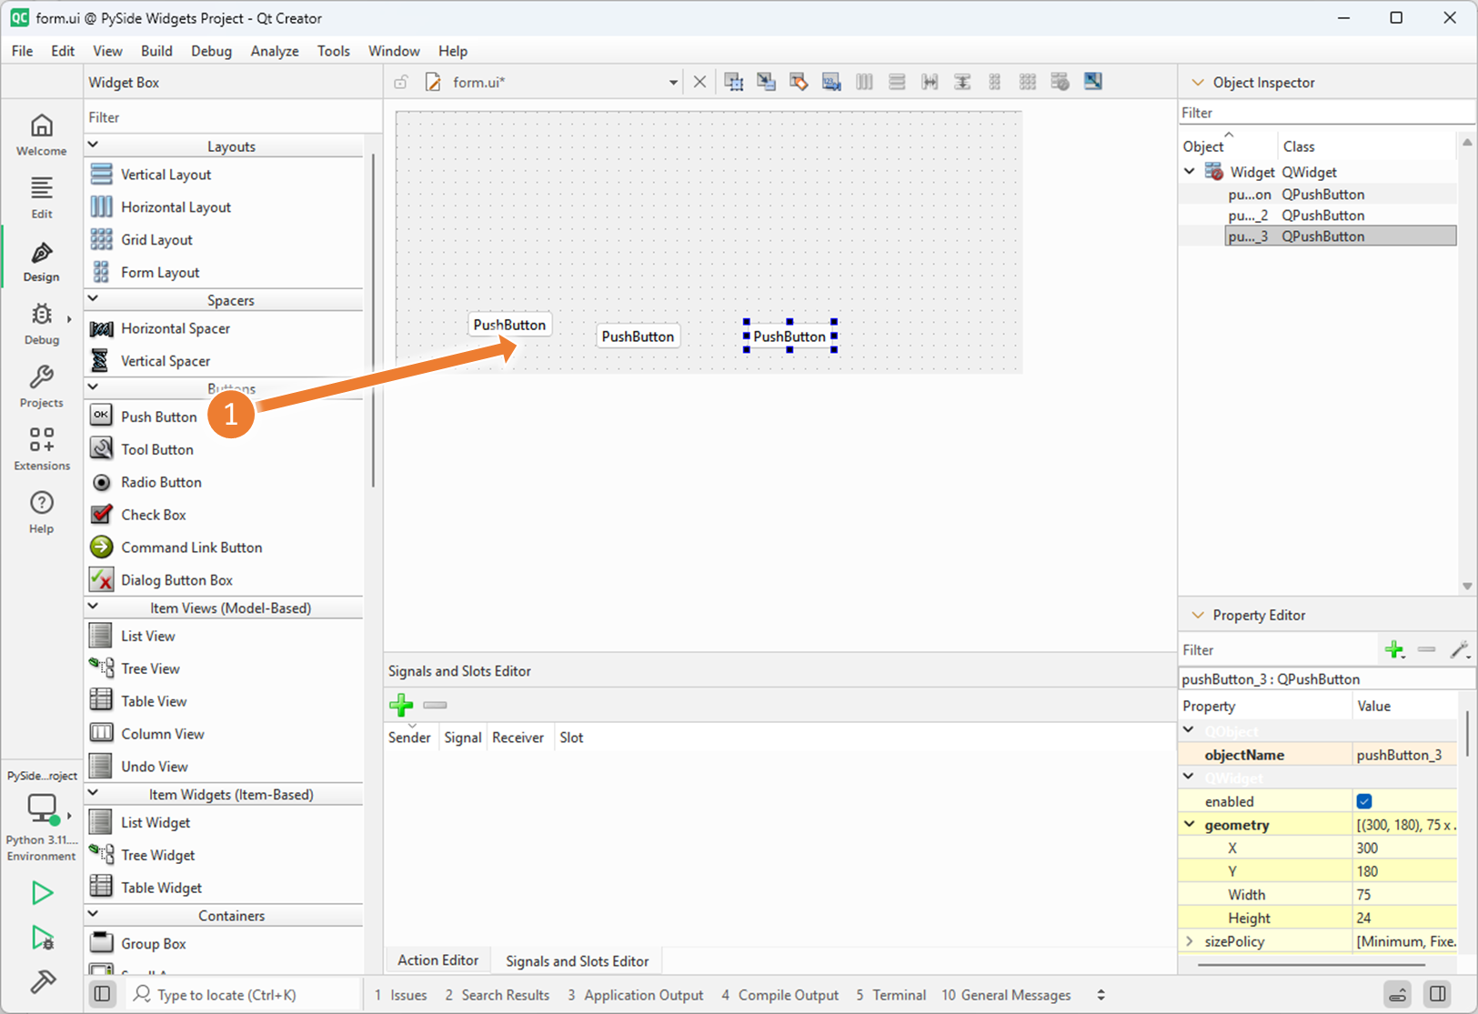1478x1014 pixels.
Task: Apply form layout toolbar icon
Action: (995, 82)
